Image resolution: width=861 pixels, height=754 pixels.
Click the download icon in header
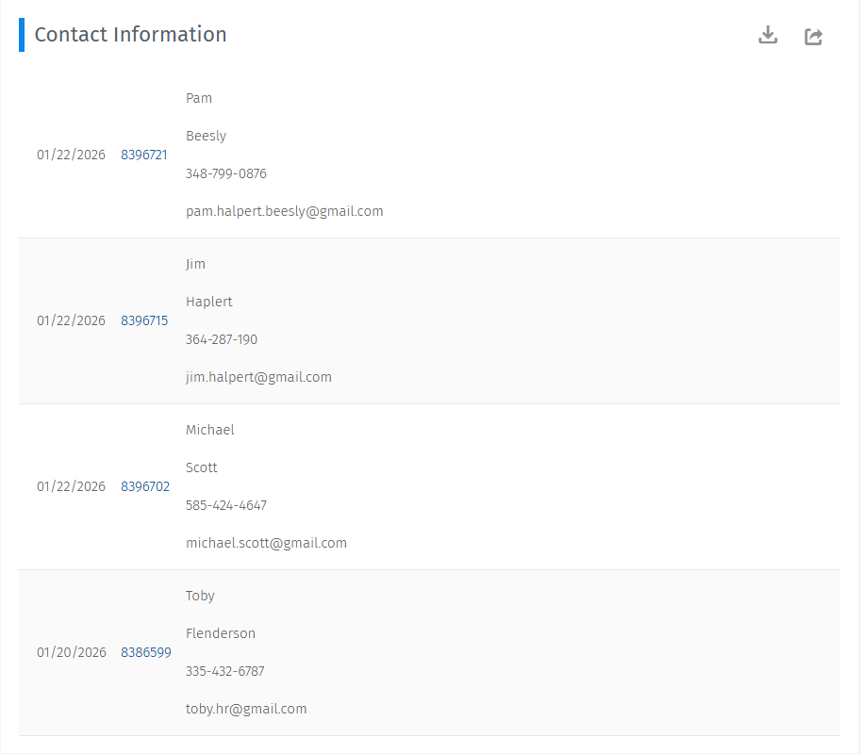pos(768,36)
